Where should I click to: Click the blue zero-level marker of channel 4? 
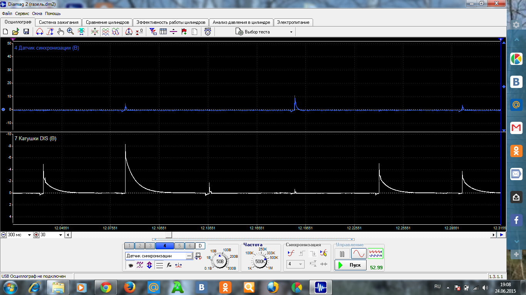[3, 109]
